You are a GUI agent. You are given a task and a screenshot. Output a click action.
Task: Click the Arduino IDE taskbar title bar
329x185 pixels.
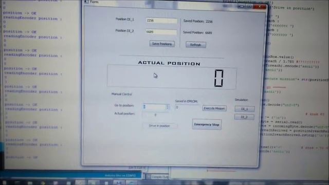click(x=71, y=175)
